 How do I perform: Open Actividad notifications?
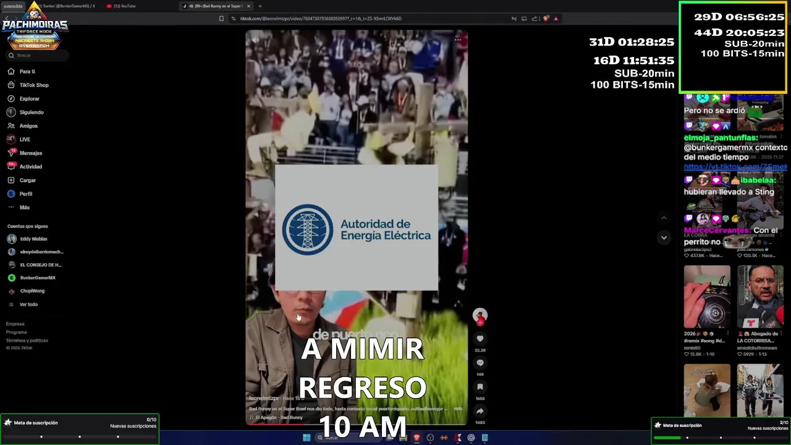tap(30, 167)
